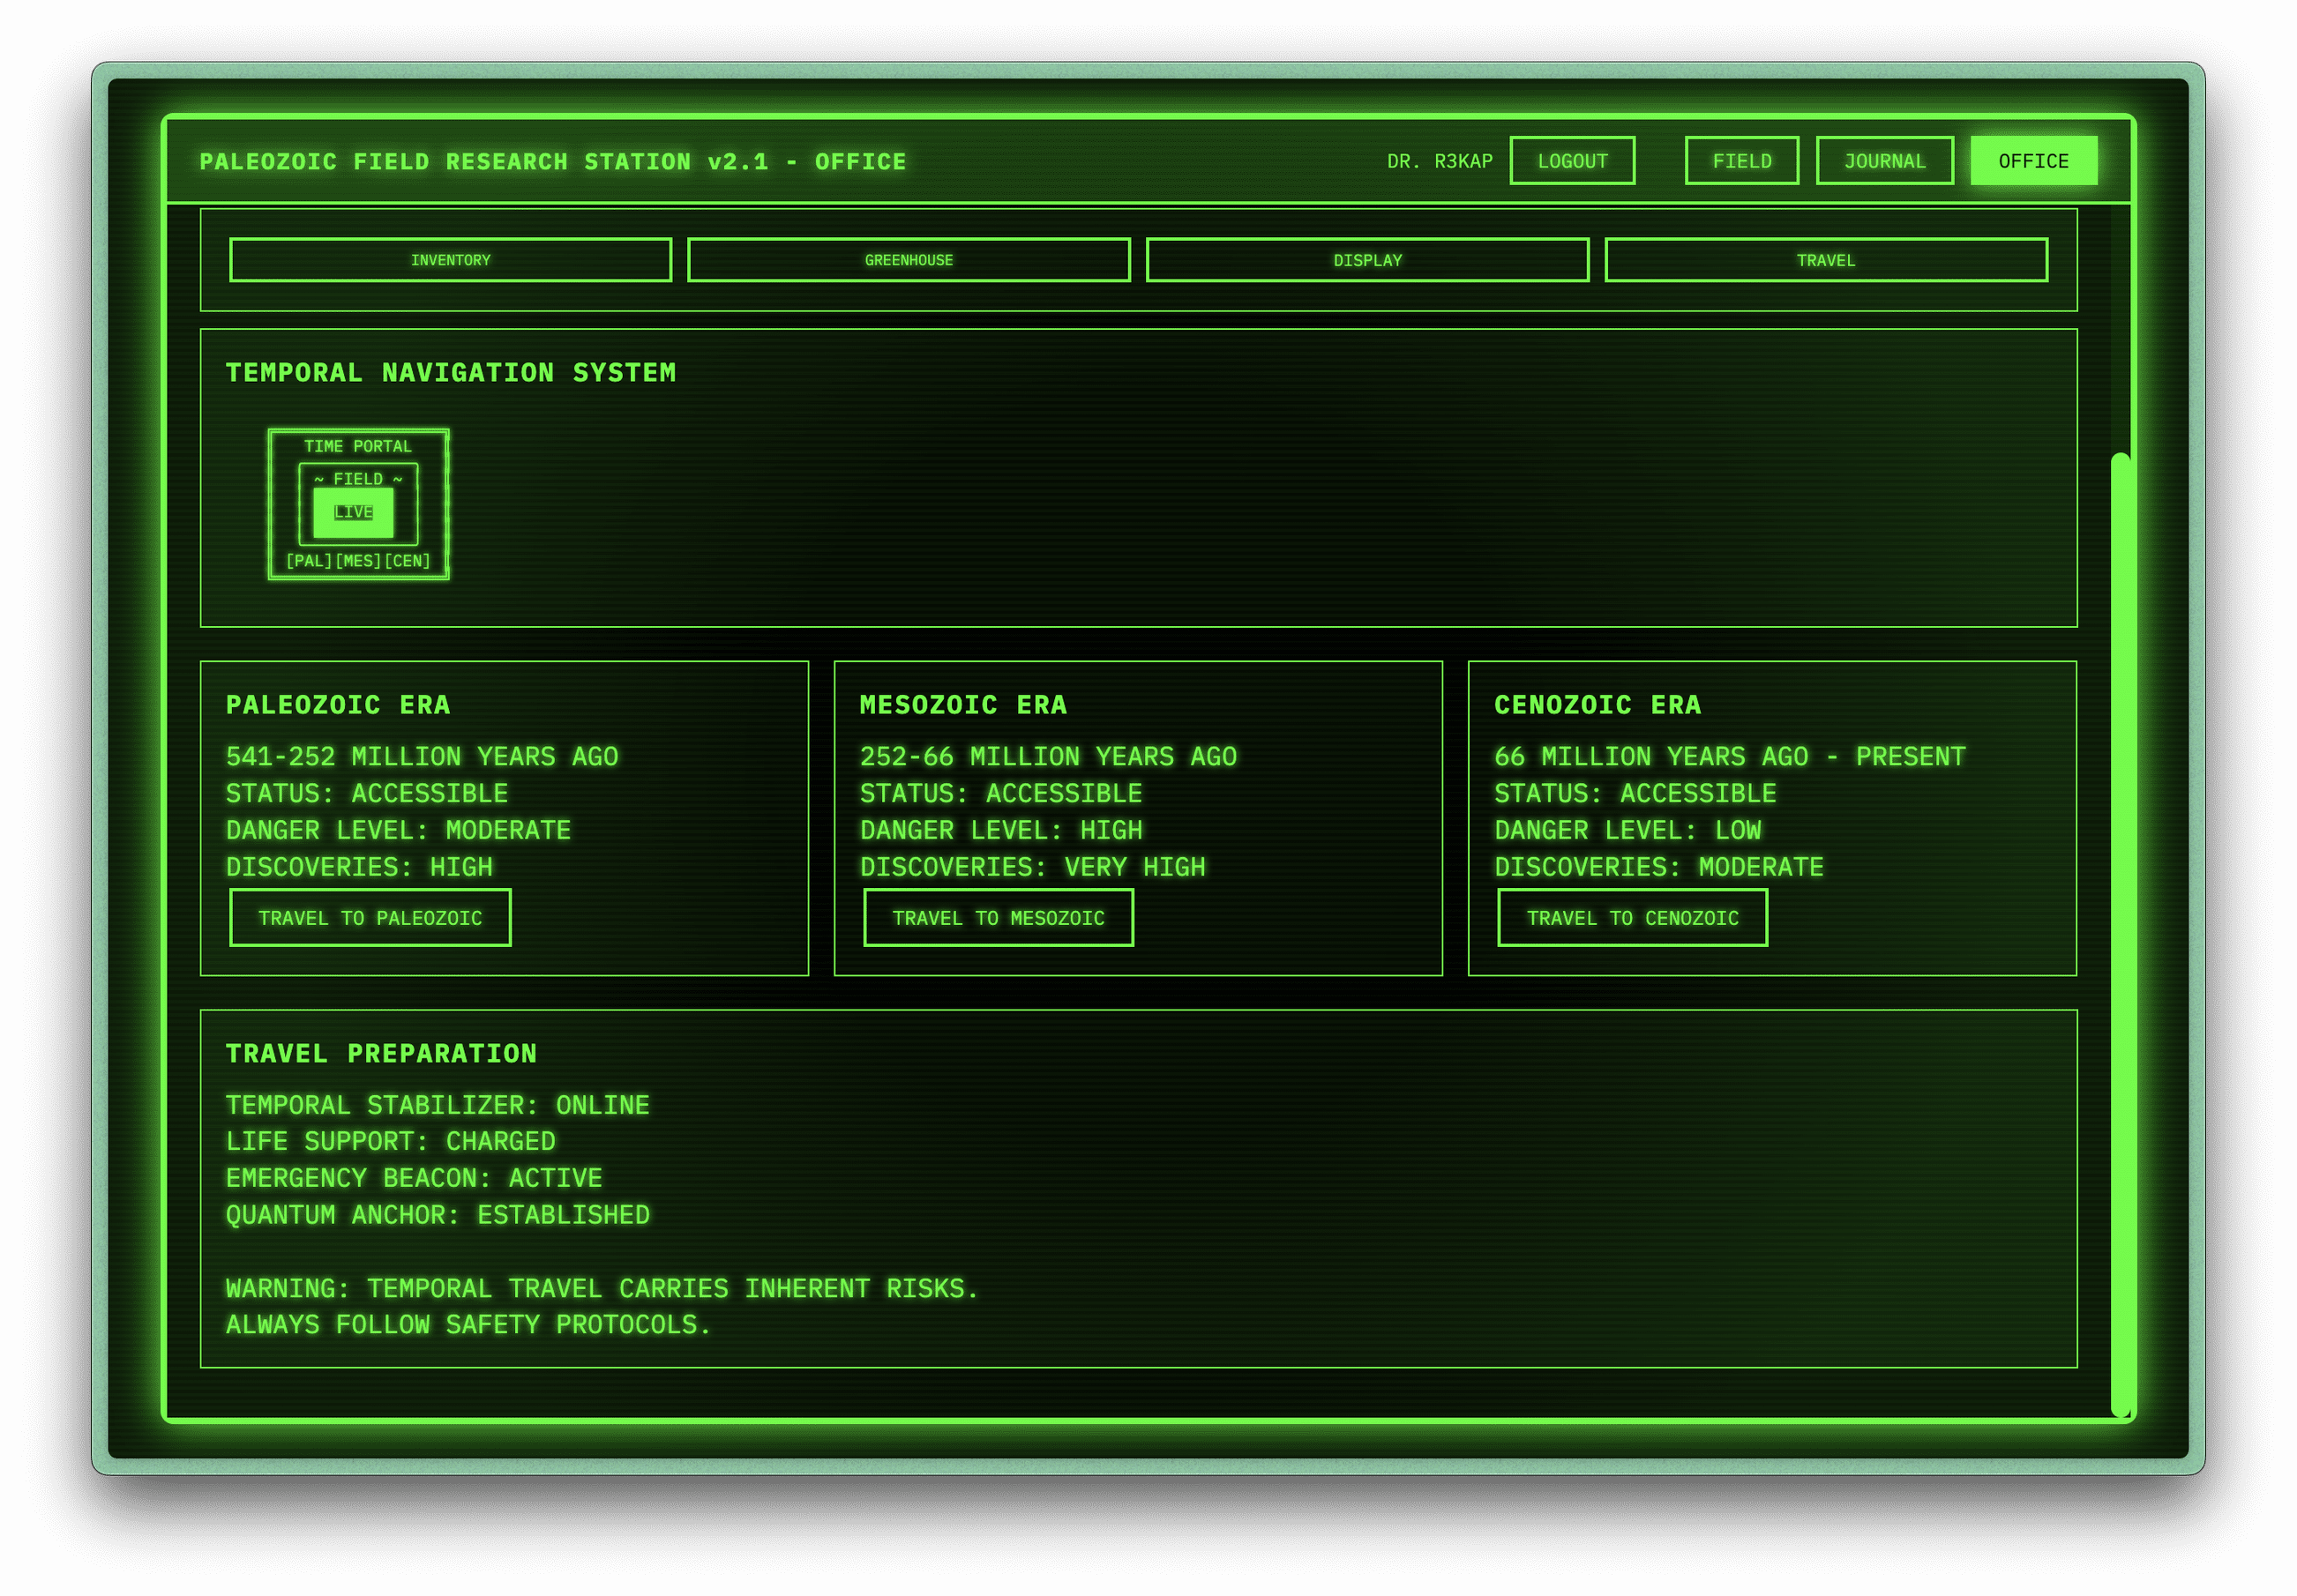Click the PALEOZOIC ERA heading
Image resolution: width=2297 pixels, height=1596 pixels.
point(338,705)
